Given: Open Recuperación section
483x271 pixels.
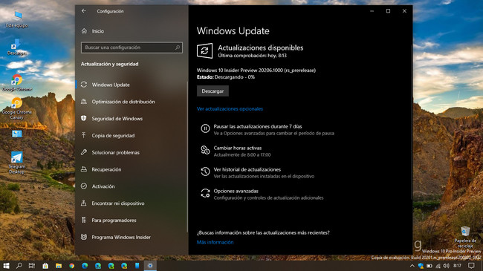Looking at the screenshot, I should click(132, 169).
